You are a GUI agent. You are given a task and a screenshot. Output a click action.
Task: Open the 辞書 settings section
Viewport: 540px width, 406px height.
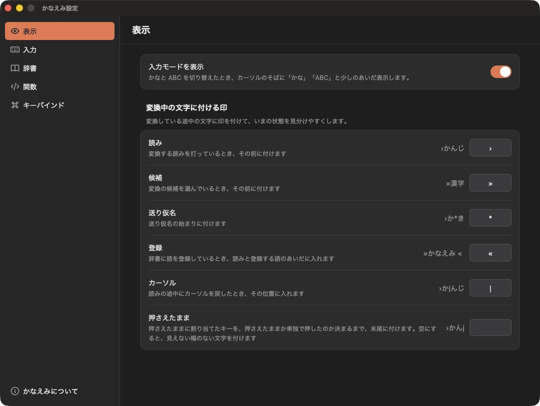[59, 68]
